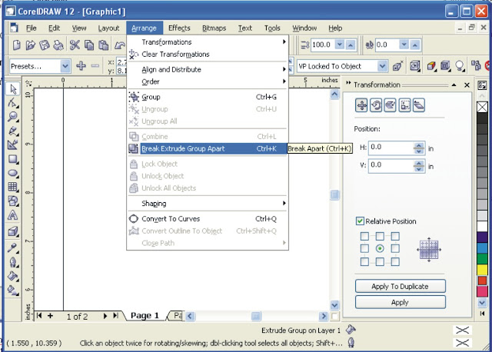Select the Rectangle tool
The height and width of the screenshot is (352, 492).
coord(13,159)
